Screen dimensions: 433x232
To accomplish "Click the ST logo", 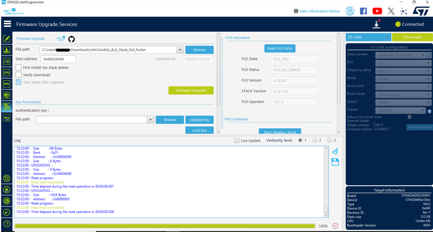I will coord(421,11).
